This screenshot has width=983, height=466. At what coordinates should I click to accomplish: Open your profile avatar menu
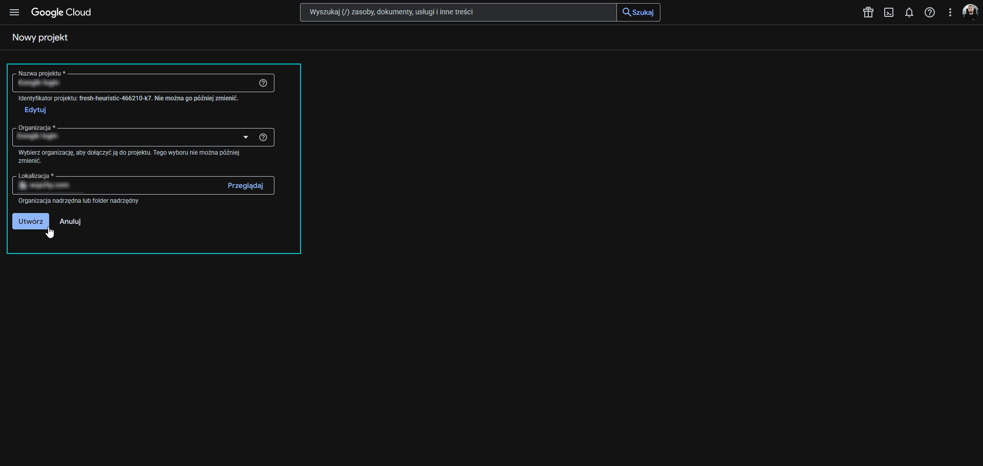[x=970, y=12]
